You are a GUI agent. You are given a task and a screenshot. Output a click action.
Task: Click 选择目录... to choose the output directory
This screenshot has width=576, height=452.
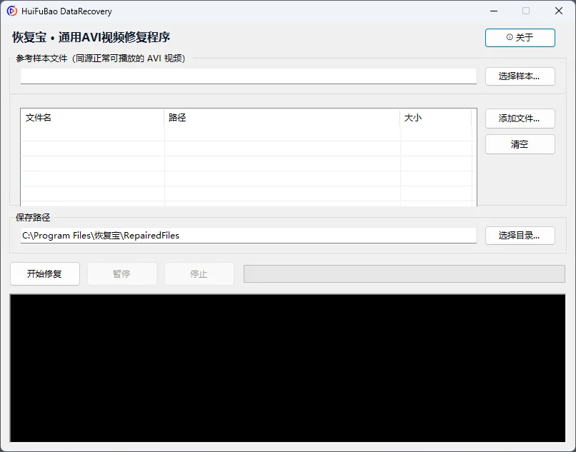(520, 236)
